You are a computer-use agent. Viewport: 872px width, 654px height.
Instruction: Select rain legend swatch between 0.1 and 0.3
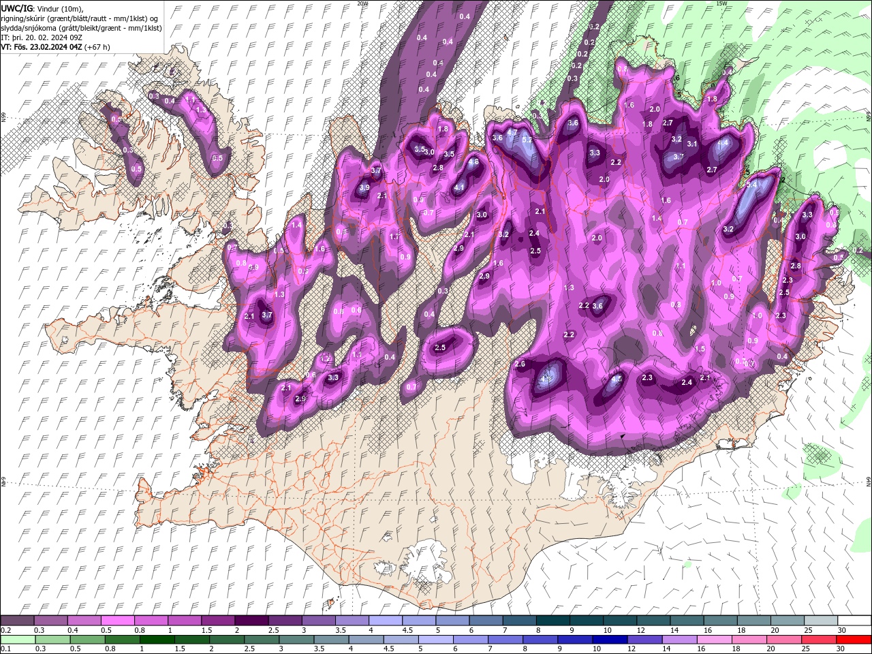[18, 640]
